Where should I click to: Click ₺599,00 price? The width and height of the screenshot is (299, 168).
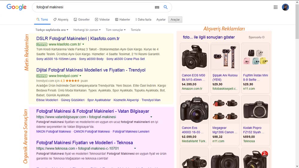(249, 137)
